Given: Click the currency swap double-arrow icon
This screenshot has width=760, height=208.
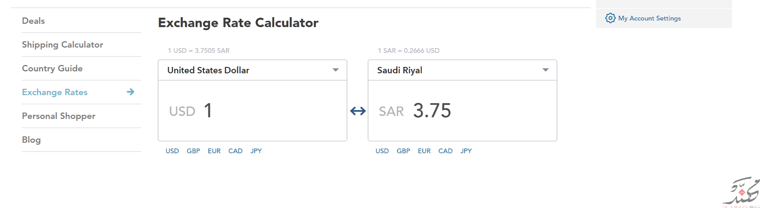Looking at the screenshot, I should [358, 111].
